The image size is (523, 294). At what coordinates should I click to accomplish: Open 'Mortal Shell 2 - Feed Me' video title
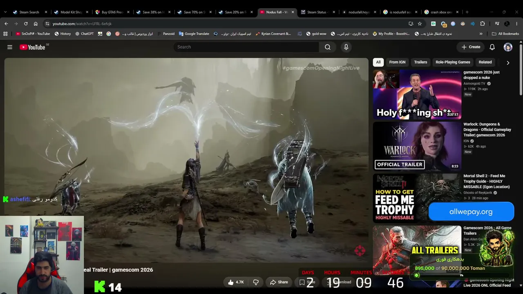point(487,181)
